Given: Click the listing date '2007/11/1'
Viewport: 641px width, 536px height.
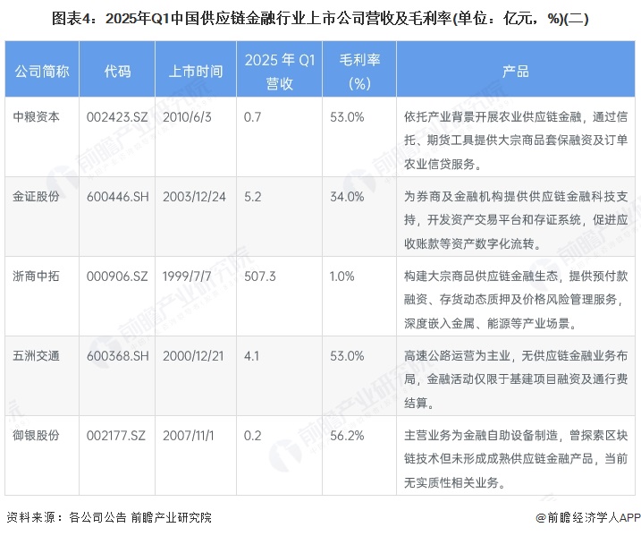Looking at the screenshot, I should point(188,436).
